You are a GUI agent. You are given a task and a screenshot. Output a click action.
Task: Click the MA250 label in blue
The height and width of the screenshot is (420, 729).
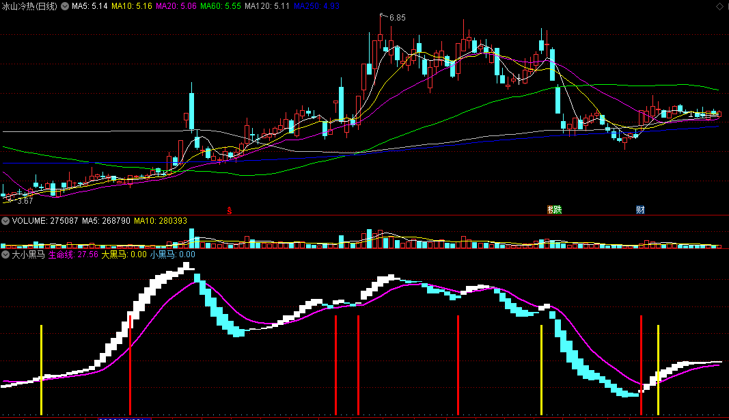(x=316, y=7)
